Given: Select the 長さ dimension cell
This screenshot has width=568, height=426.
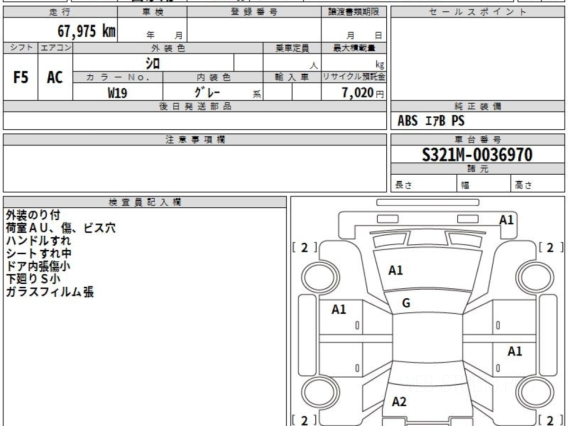Looking at the screenshot, I should (x=424, y=184).
